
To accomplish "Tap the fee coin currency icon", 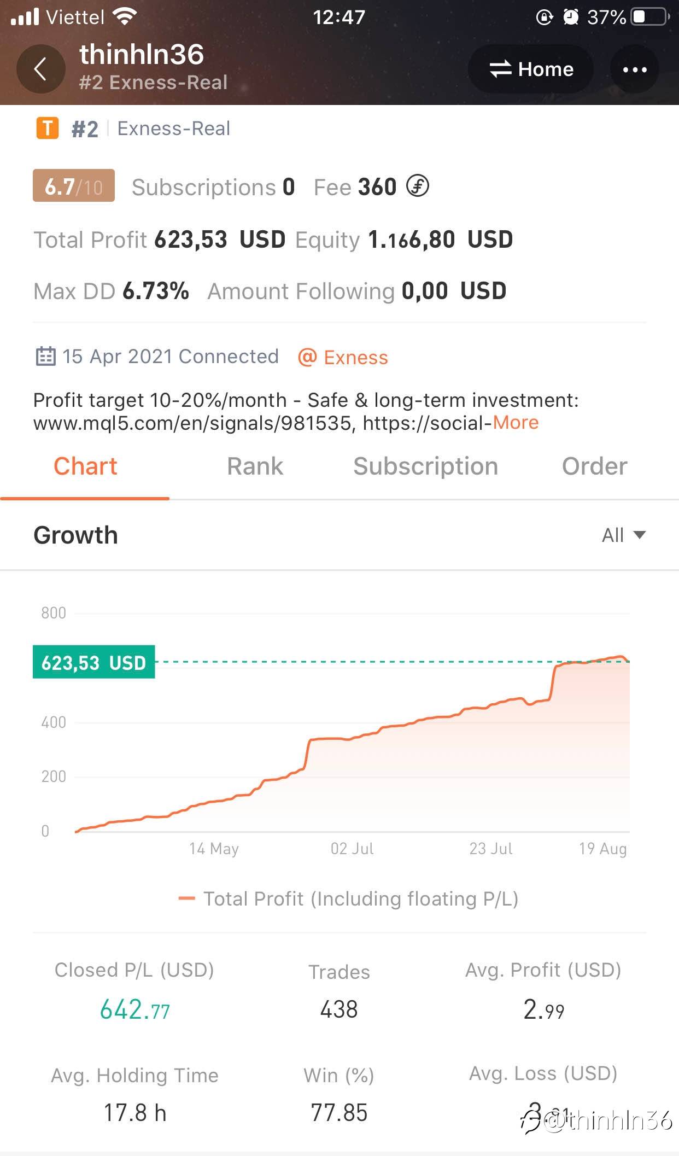I will [418, 186].
